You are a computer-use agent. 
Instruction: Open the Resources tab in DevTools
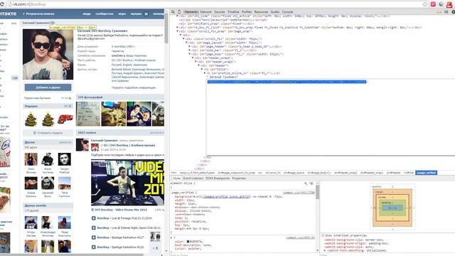[261, 12]
